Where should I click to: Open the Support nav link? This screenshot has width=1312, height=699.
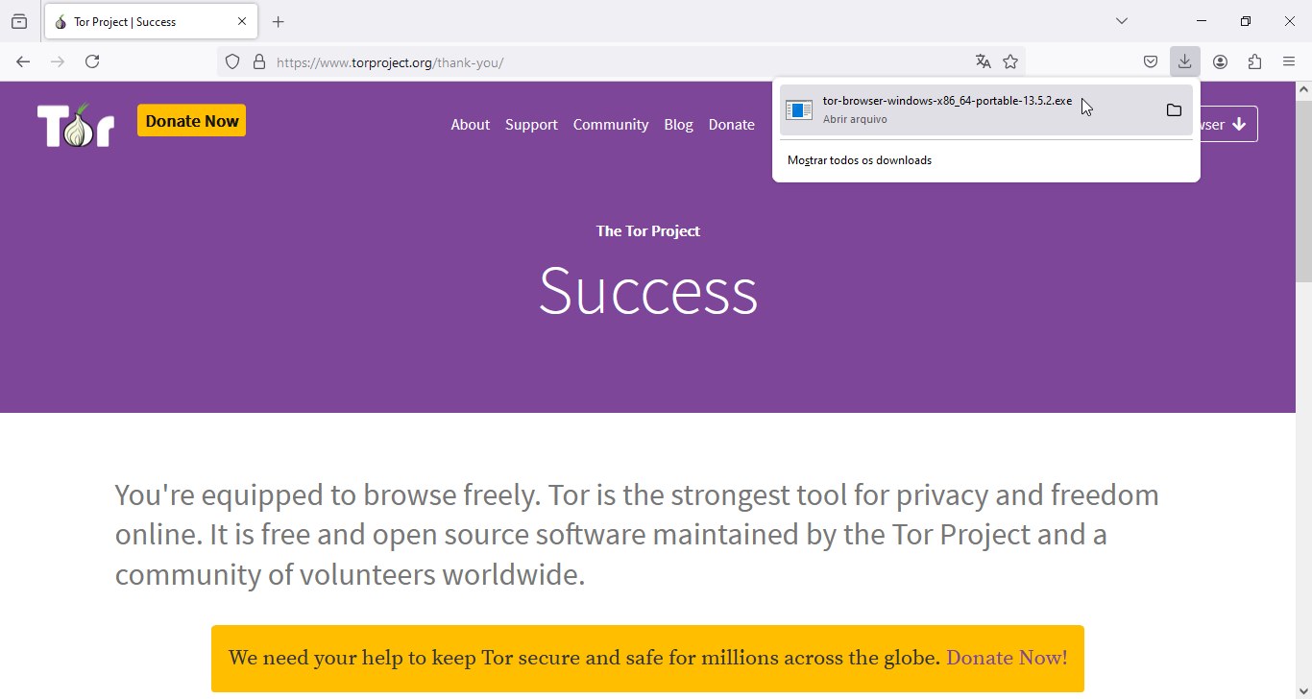pyautogui.click(x=531, y=125)
